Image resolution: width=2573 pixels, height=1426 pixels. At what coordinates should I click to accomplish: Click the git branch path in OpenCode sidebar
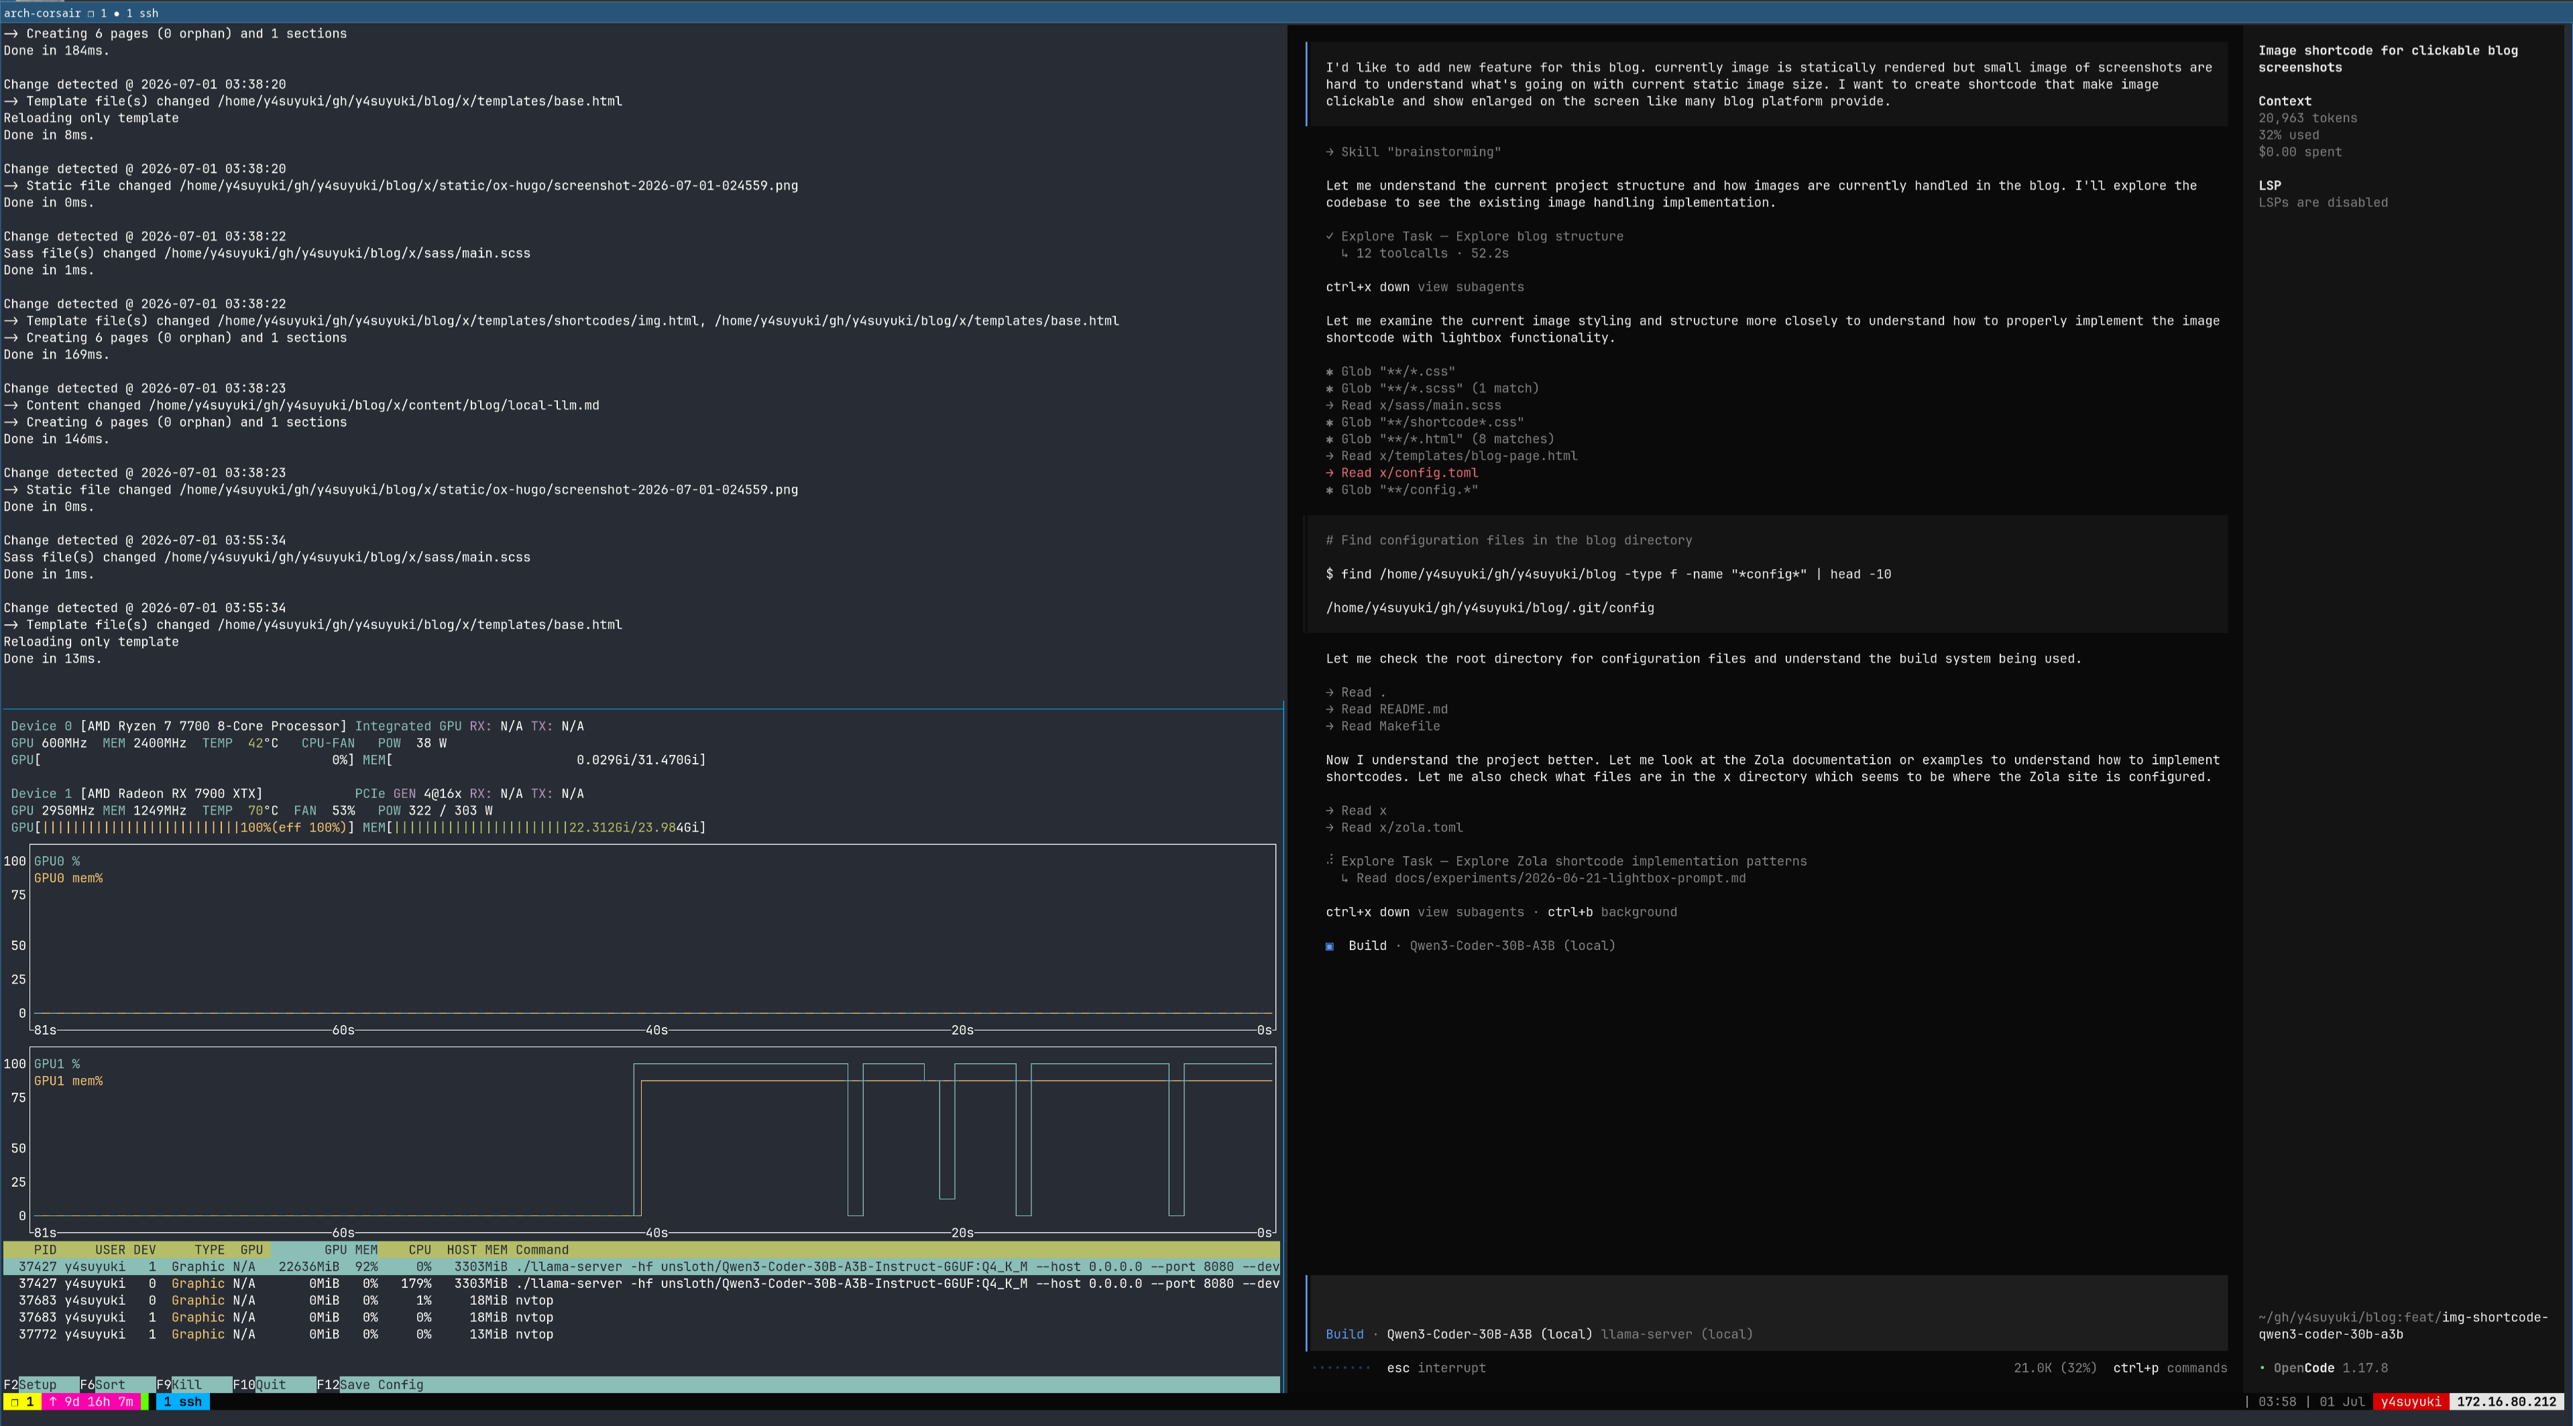click(x=2403, y=1326)
